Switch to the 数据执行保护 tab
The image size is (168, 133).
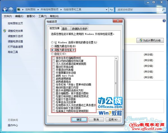80,29
